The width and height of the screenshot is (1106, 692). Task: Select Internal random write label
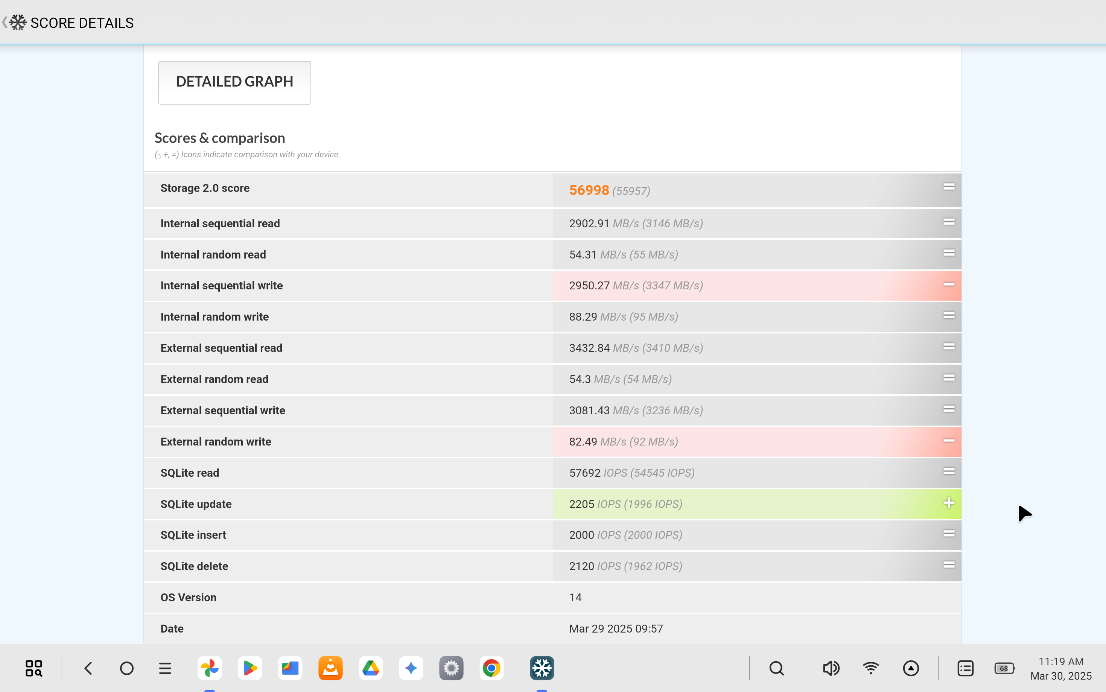pyautogui.click(x=215, y=317)
